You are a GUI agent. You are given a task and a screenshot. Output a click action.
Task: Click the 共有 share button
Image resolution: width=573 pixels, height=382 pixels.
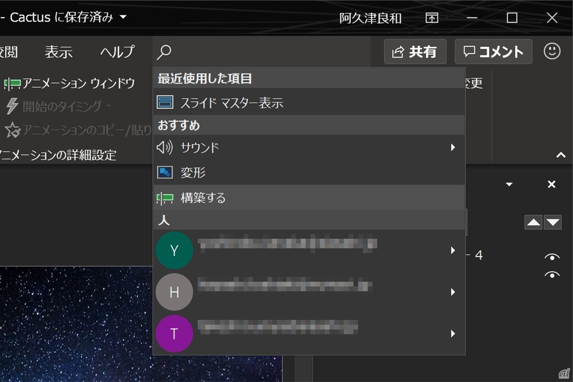(415, 52)
